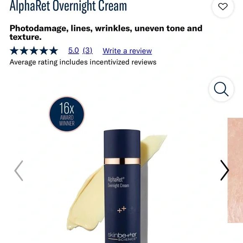
Task: Click the rose gold band on bottle
Action: pyautogui.click(x=122, y=161)
